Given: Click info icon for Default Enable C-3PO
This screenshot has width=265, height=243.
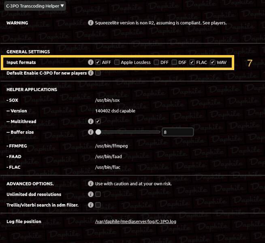Looking at the screenshot, I should (x=91, y=73).
